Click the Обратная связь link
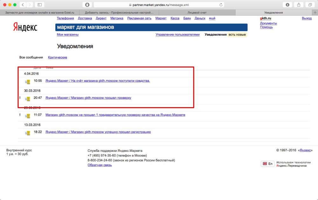 100,165
